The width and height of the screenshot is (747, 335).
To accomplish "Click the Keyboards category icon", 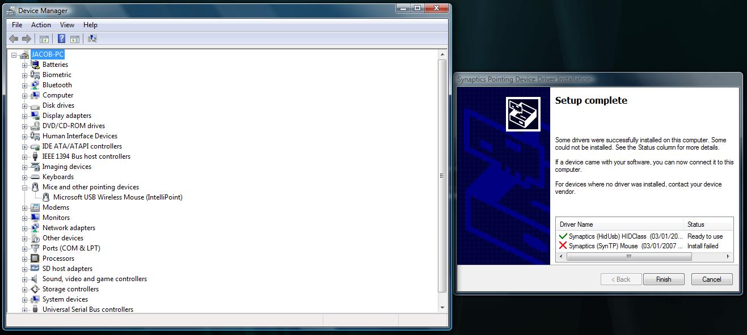I will click(x=35, y=177).
